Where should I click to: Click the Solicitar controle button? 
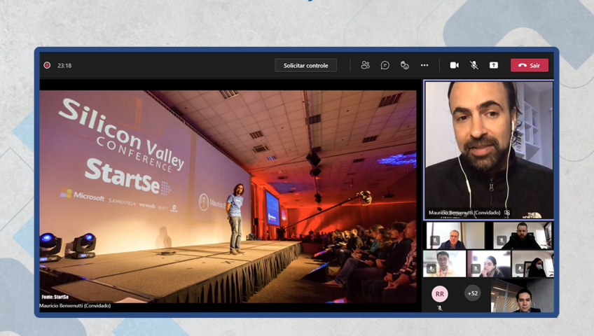(x=305, y=66)
